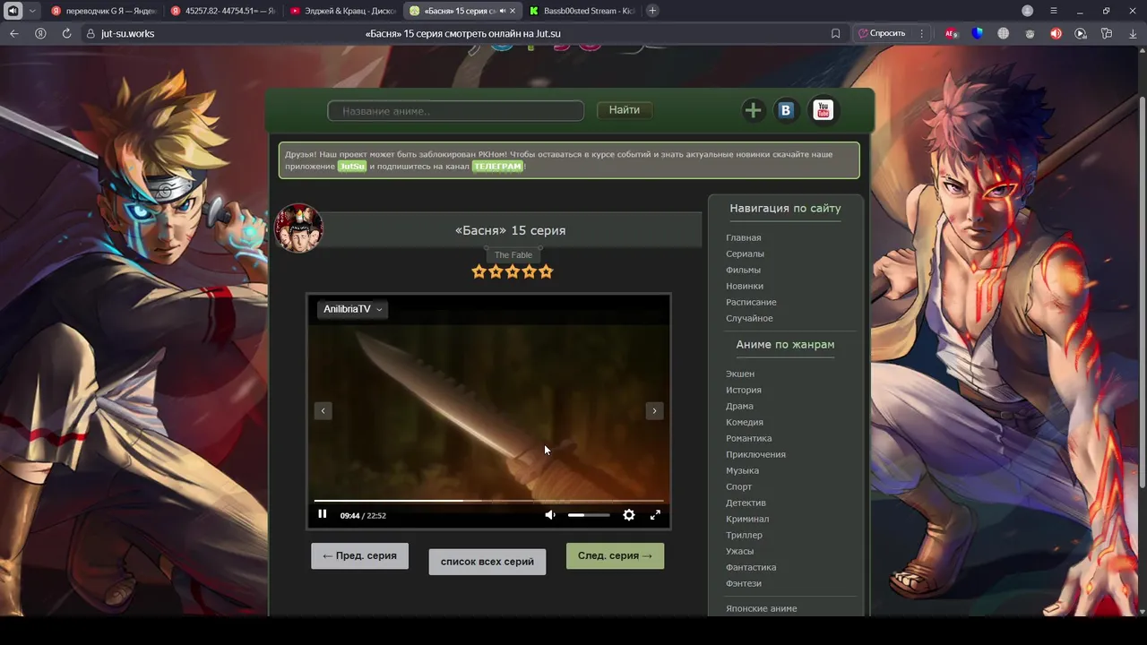Open the browser downloads icon
This screenshot has height=645, width=1147.
[x=1133, y=33]
